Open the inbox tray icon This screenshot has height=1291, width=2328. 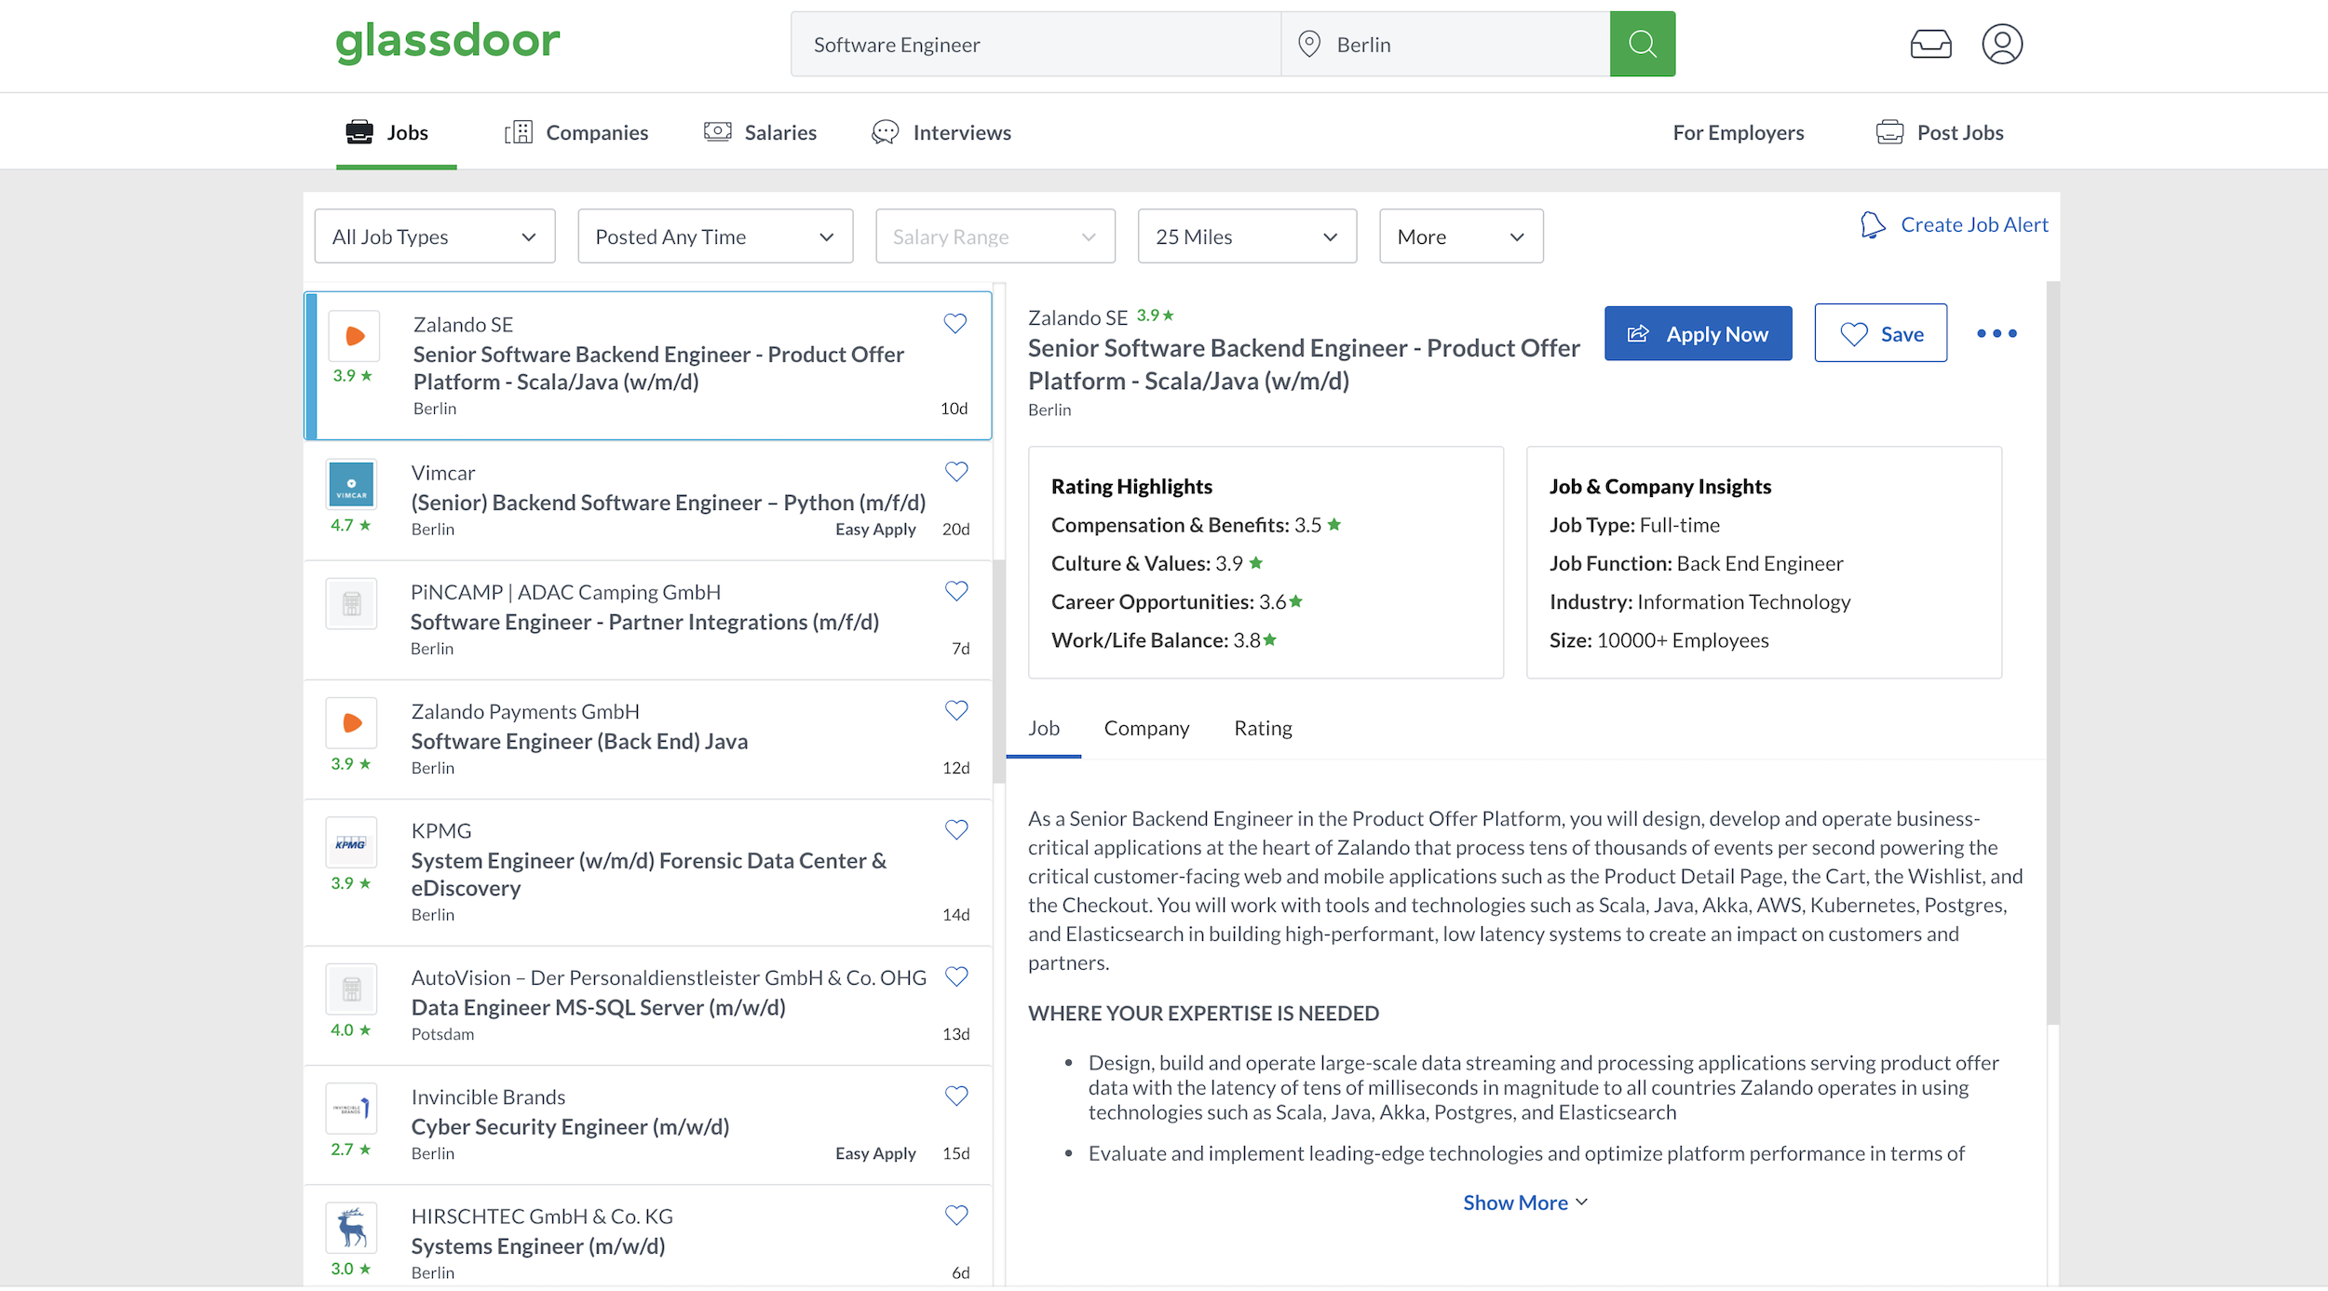point(1930,44)
